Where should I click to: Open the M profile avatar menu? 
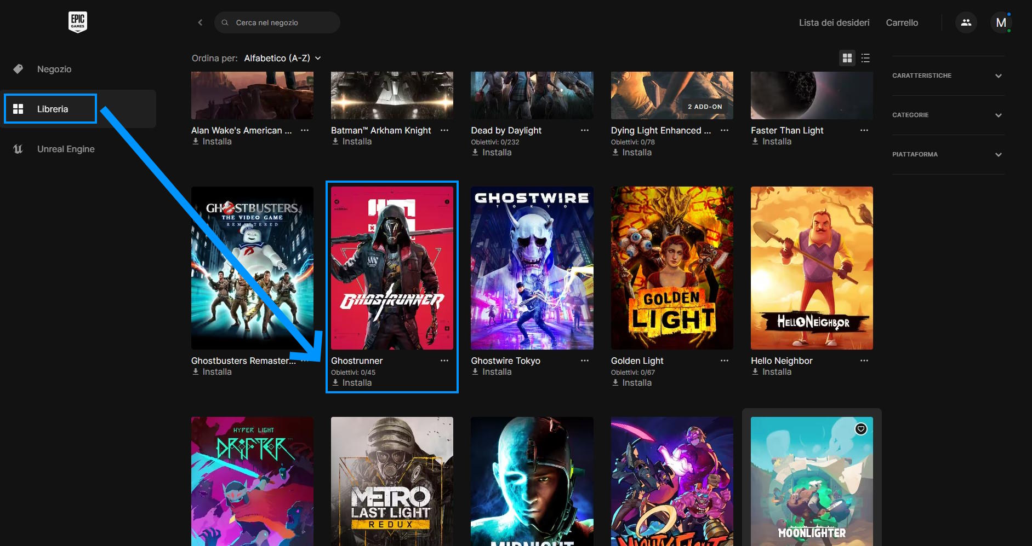coord(1001,22)
